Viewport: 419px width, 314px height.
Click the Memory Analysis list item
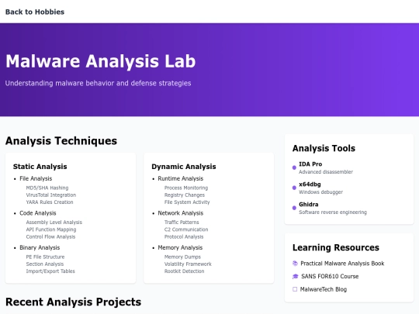coord(180,247)
